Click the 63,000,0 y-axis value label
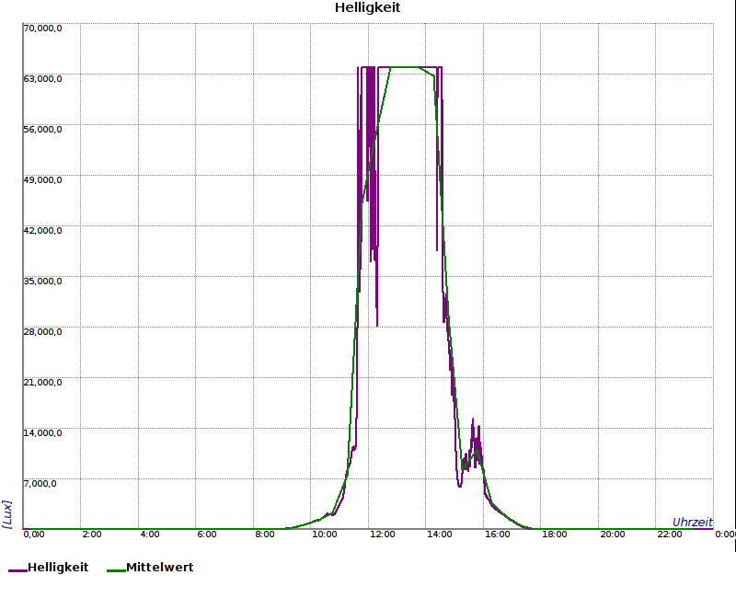 click(42, 79)
